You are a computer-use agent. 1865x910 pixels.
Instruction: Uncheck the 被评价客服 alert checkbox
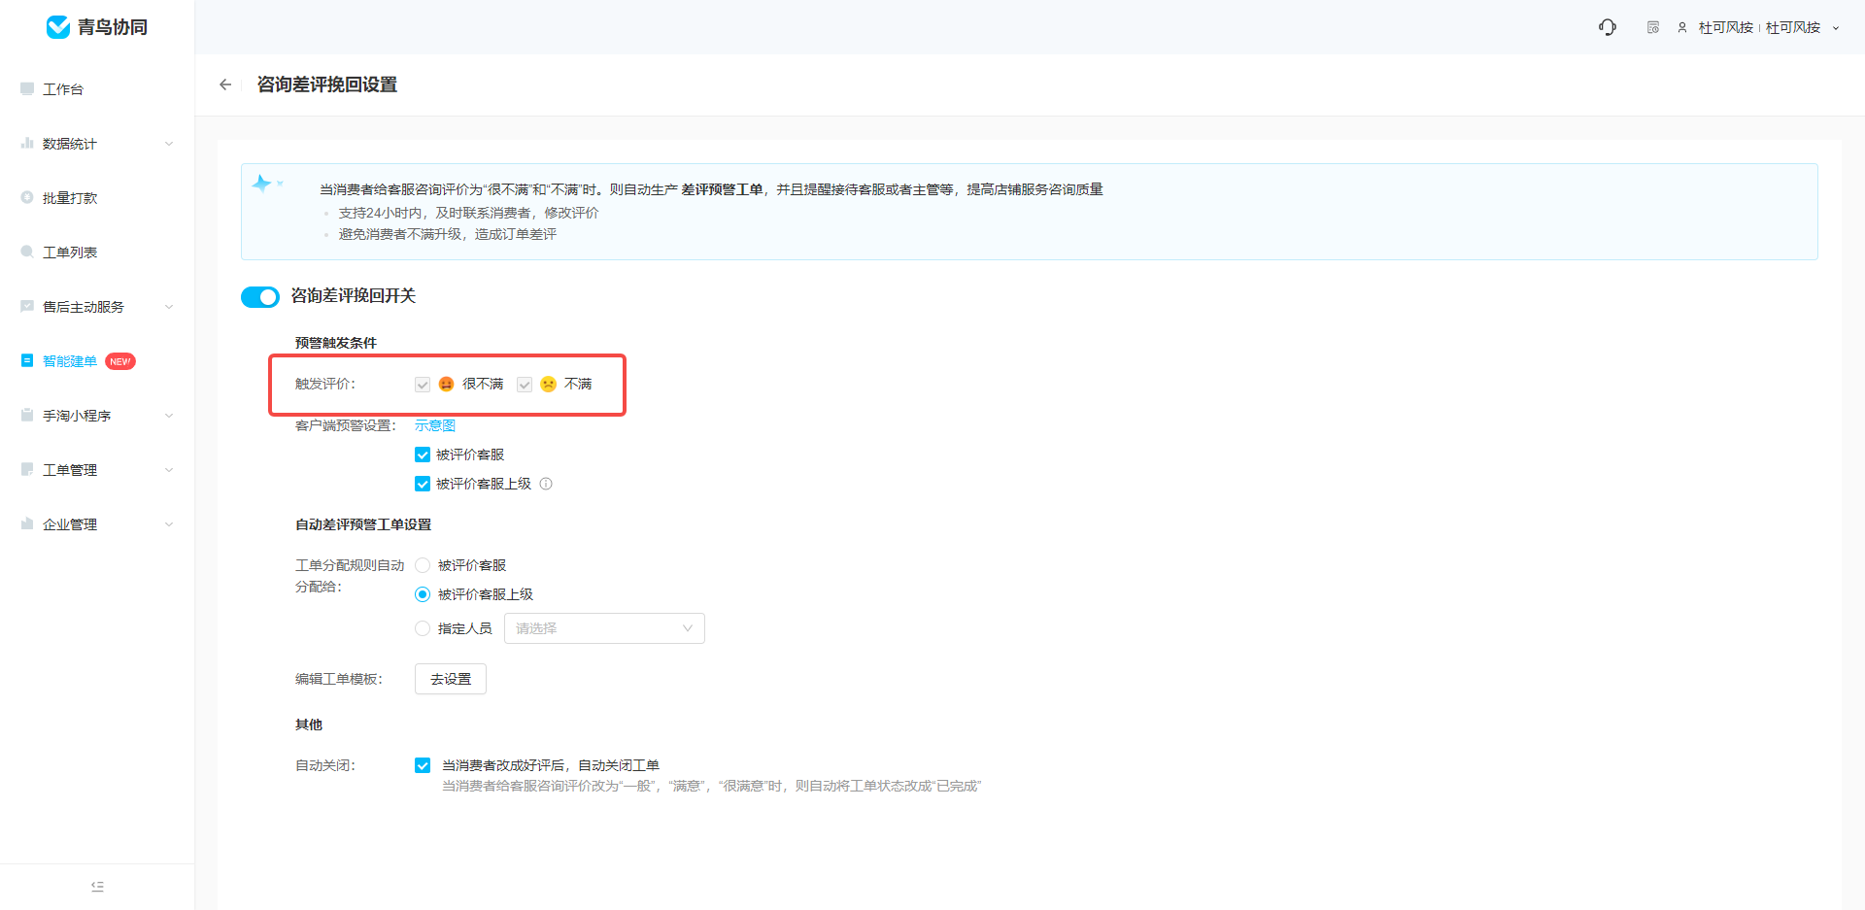point(423,455)
